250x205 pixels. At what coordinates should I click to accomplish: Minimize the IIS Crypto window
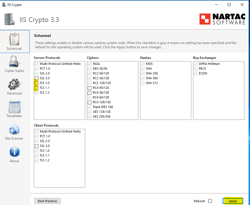216,5
